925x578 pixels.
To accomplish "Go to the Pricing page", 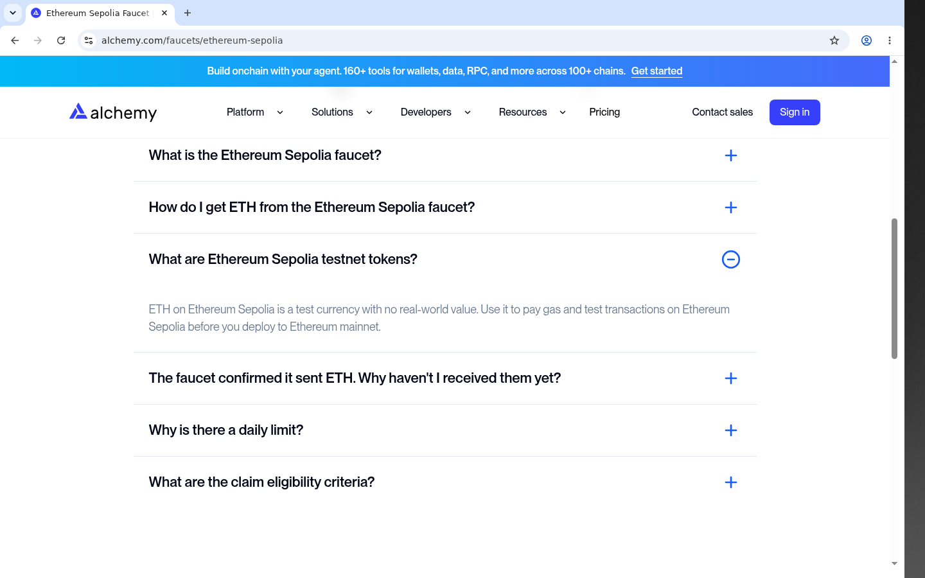I will 604,112.
